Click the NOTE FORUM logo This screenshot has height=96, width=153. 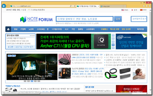(36, 19)
